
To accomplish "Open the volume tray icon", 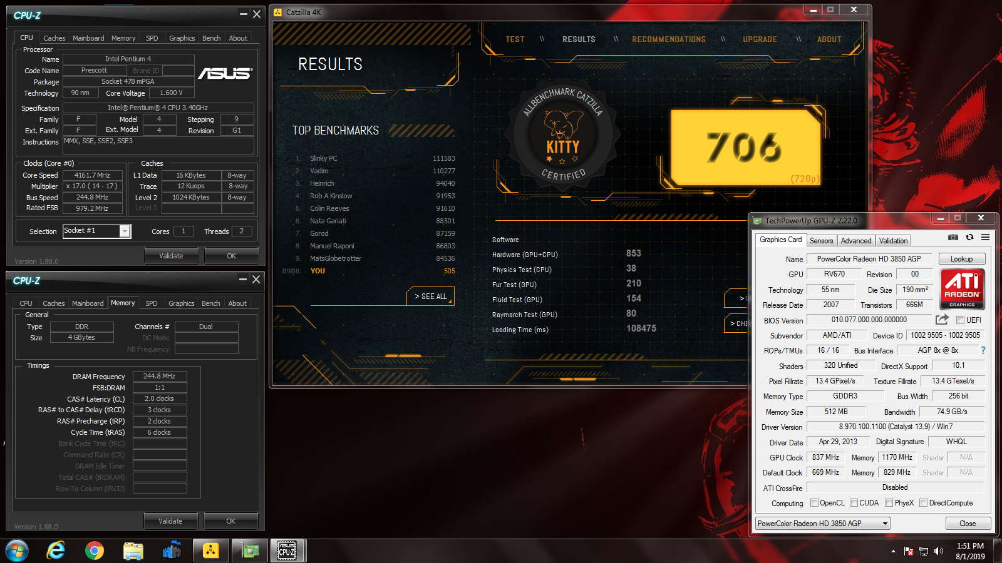I will pyautogui.click(x=938, y=551).
